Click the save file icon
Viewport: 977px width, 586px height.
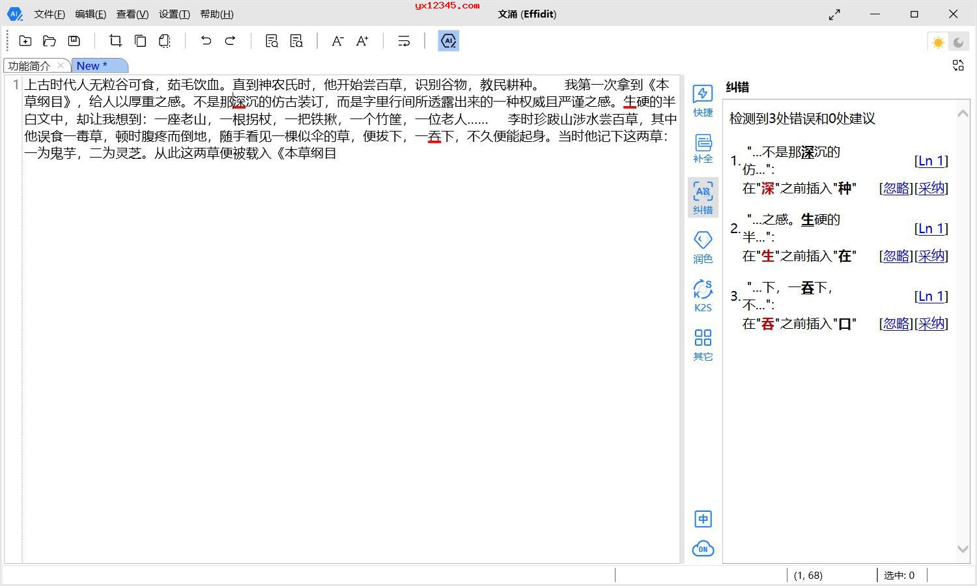coord(74,41)
